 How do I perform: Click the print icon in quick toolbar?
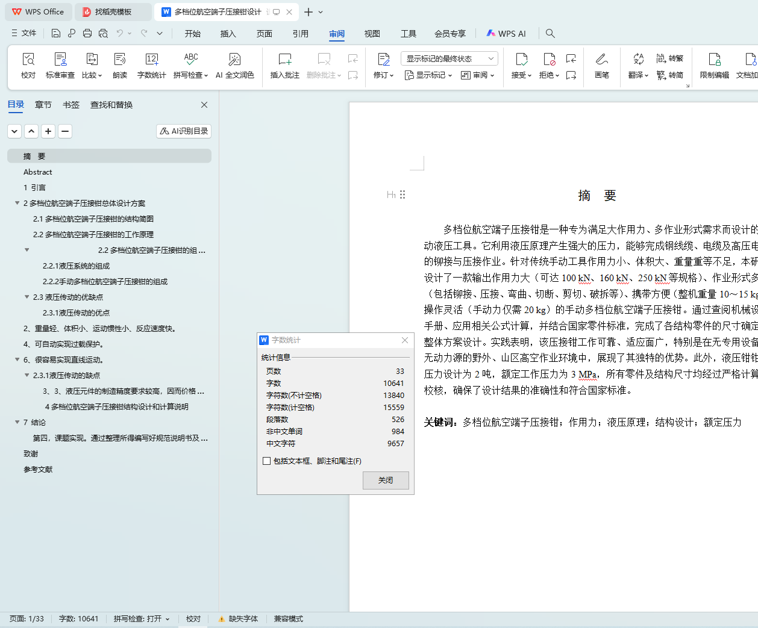pyautogui.click(x=87, y=33)
